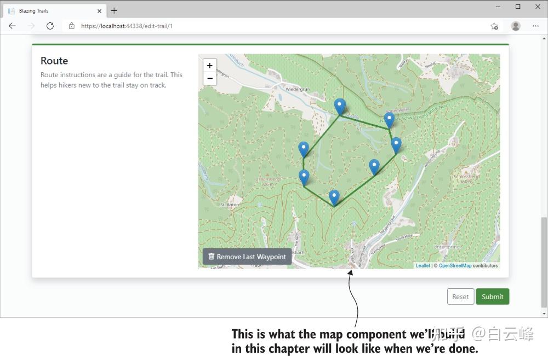548x356 pixels.
Task: Click Remove Last Waypoint button
Action: [247, 256]
